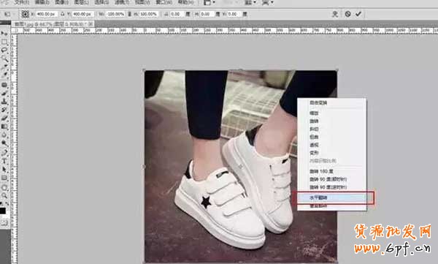The image size is (438, 264).
Task: Choose 旋转 (Rotate) in context menu
Action: [331, 121]
